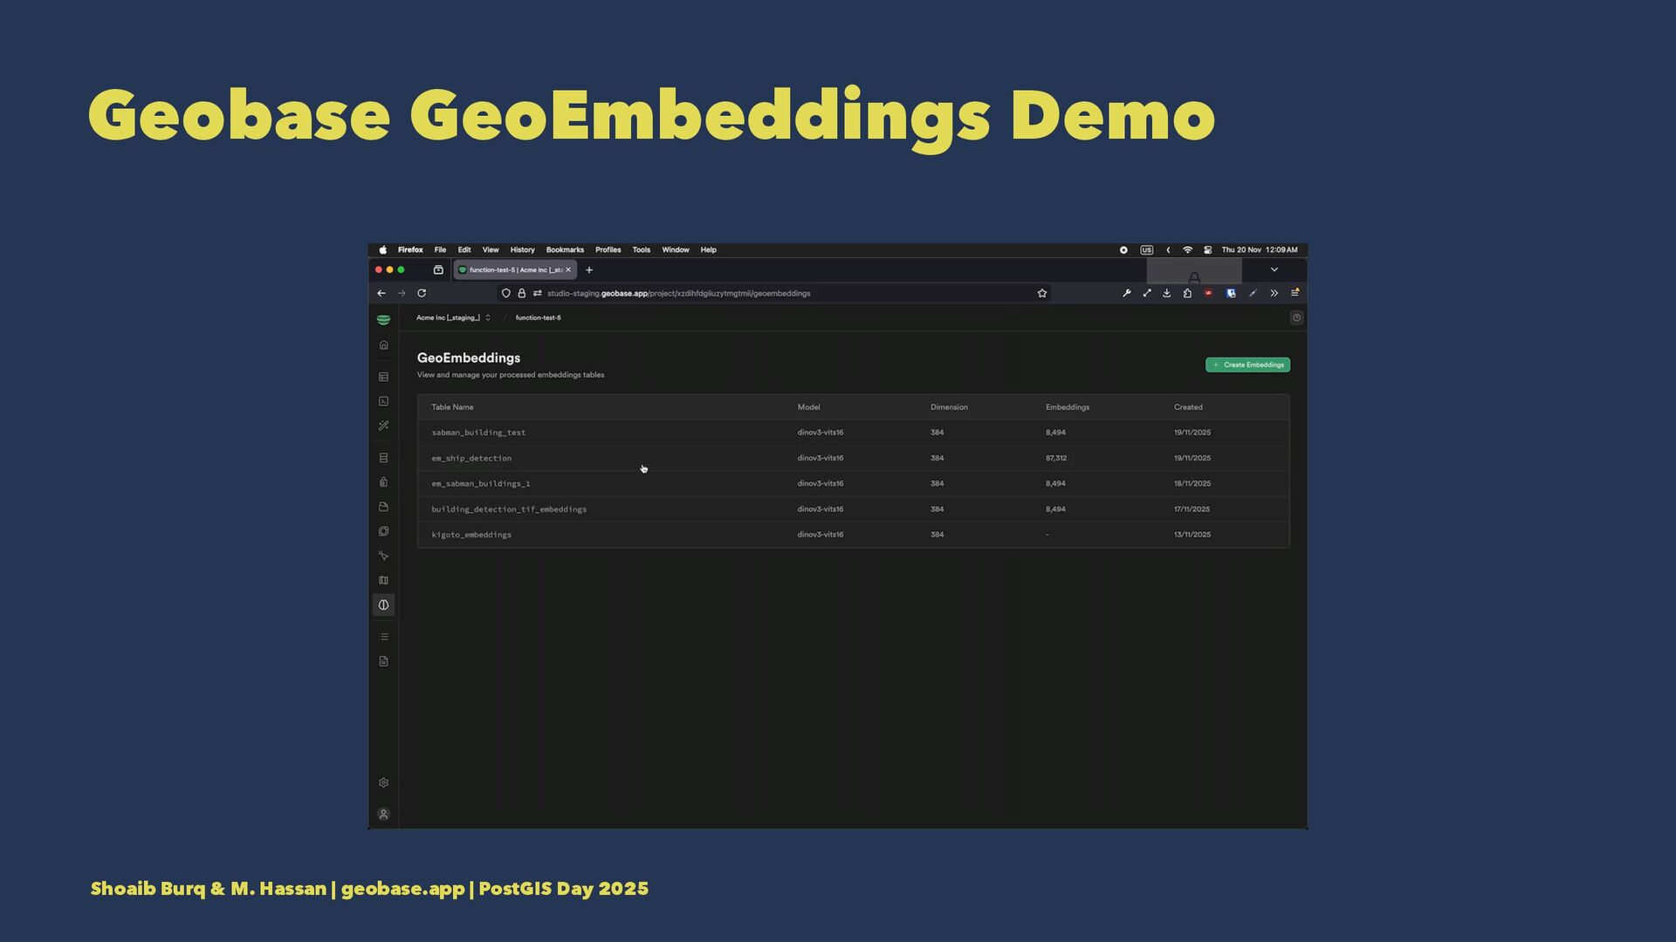Expand the Acme Inc organization switcher
Image resolution: width=1676 pixels, height=942 pixels.
(453, 318)
